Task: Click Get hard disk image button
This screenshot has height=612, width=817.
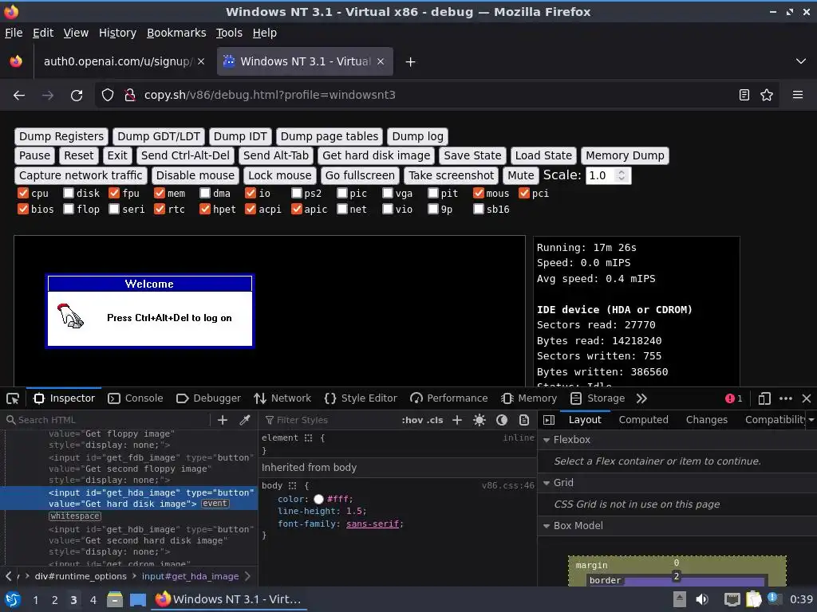Action: point(377,155)
